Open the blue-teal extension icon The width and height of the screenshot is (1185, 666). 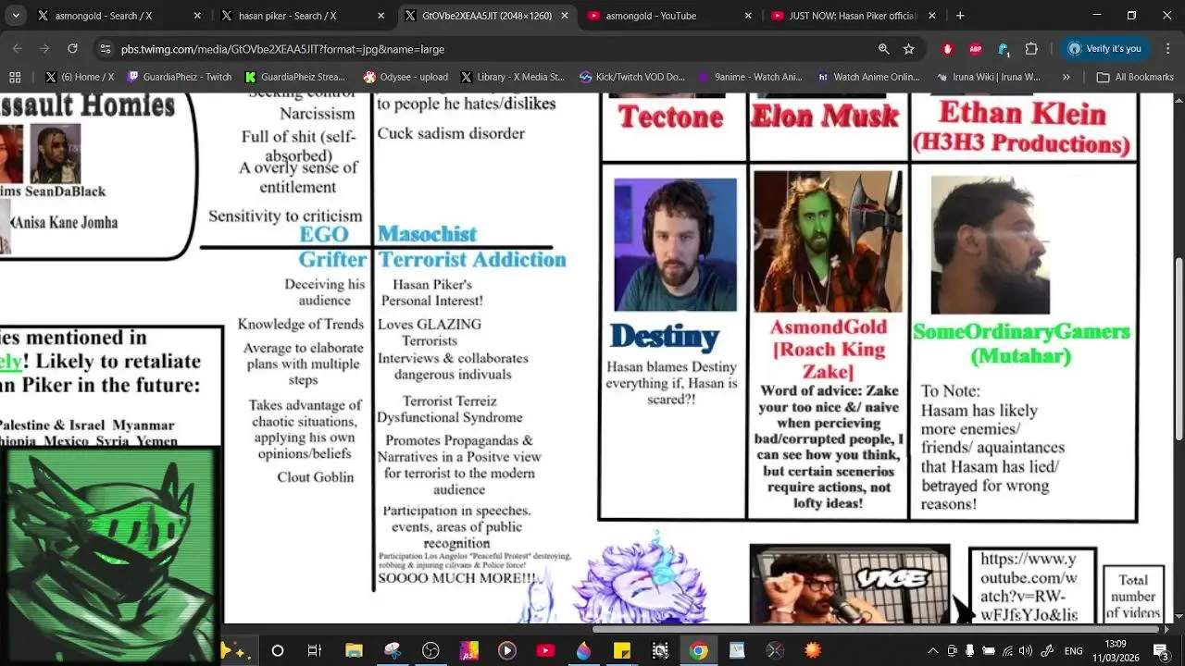pos(1004,49)
